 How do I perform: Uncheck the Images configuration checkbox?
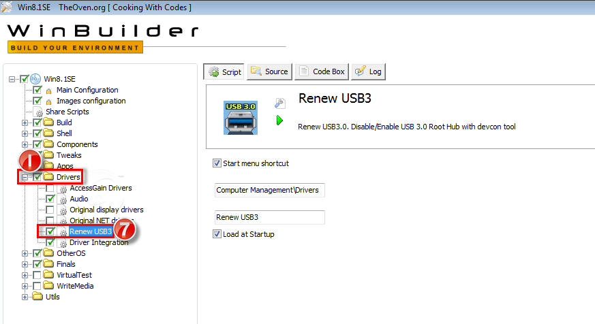tap(37, 101)
